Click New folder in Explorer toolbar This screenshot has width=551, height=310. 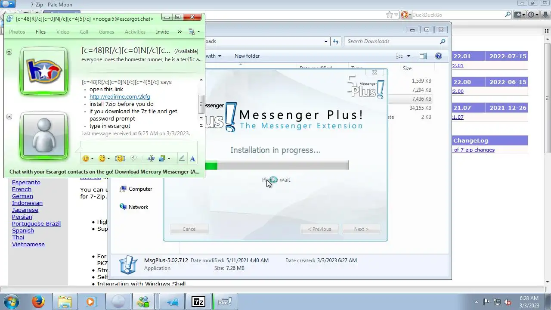point(247,56)
